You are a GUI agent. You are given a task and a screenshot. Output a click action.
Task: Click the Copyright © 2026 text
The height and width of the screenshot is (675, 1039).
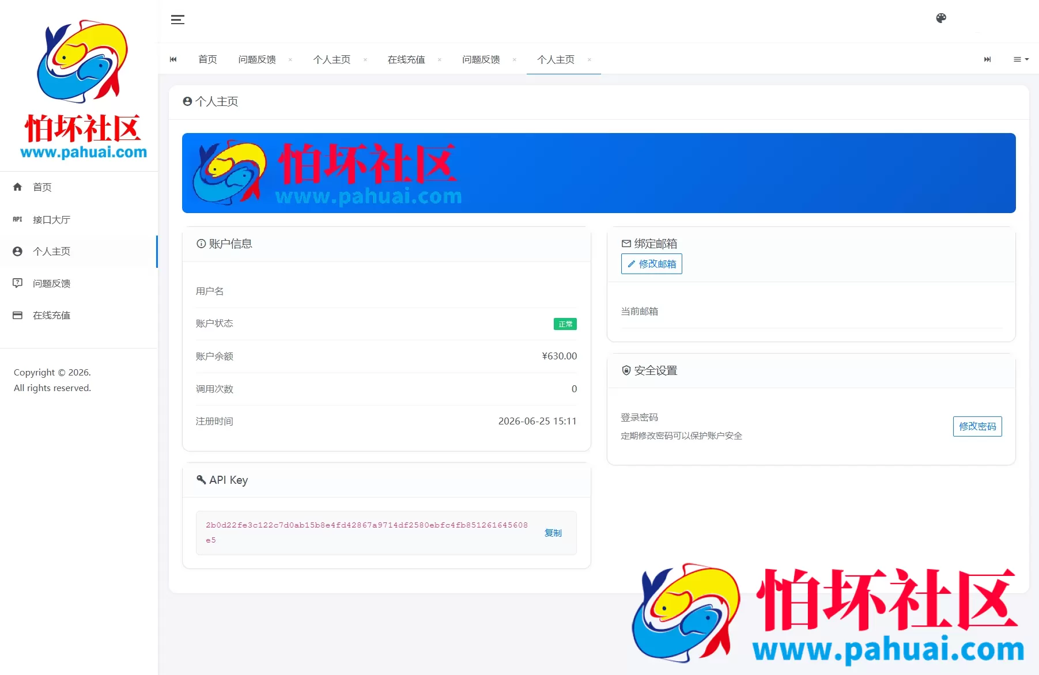(52, 372)
